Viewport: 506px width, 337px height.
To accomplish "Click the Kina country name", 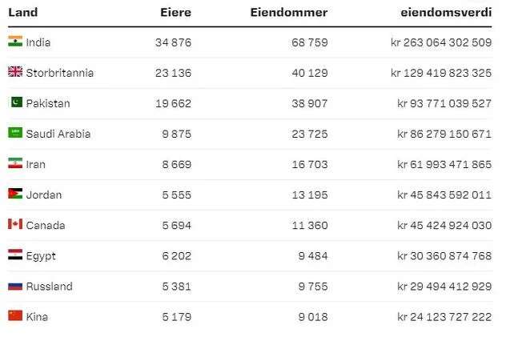I will [37, 317].
